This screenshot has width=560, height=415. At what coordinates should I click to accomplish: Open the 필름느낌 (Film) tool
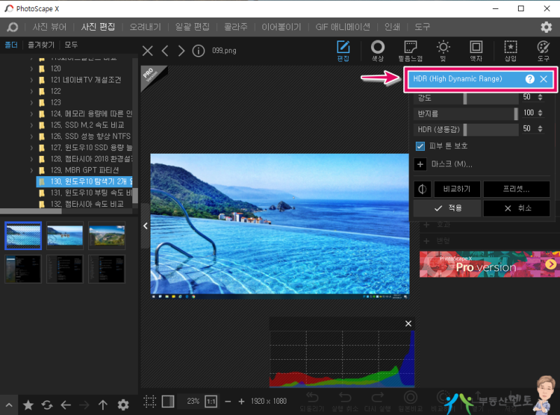pos(410,50)
